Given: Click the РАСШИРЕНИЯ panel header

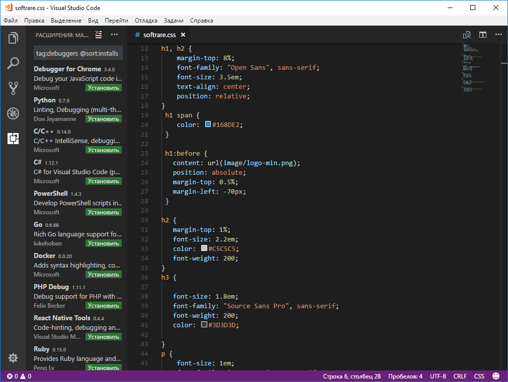Looking at the screenshot, I should pos(62,35).
